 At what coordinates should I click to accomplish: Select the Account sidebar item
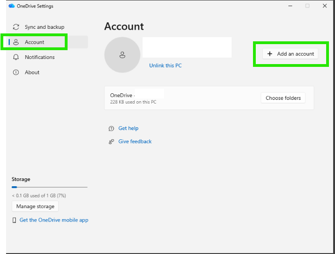click(48, 42)
